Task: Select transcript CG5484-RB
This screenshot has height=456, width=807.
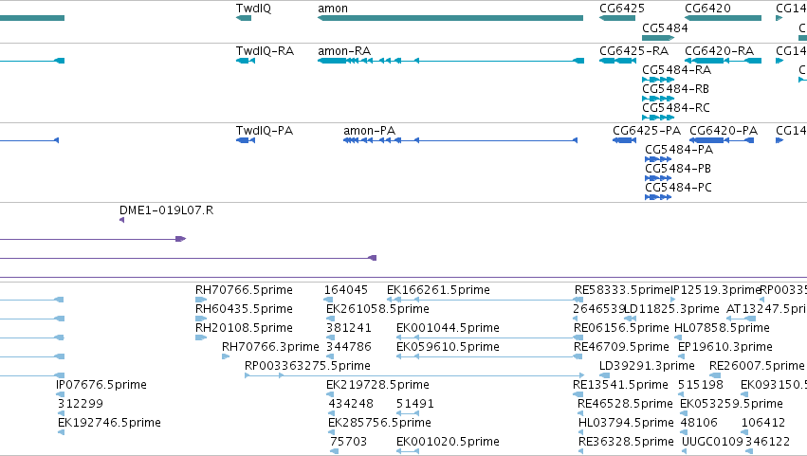Action: pos(658,99)
